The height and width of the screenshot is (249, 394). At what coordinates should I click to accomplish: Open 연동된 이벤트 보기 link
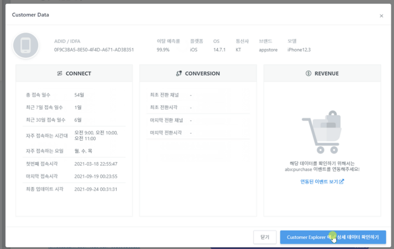320,182
